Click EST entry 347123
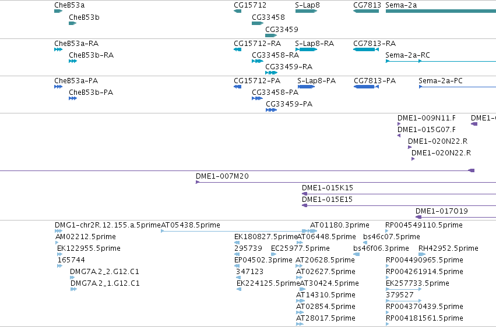 pyautogui.click(x=249, y=272)
